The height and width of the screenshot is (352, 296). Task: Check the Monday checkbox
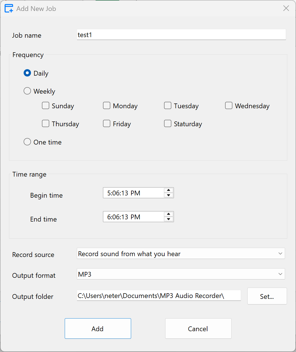(x=106, y=105)
